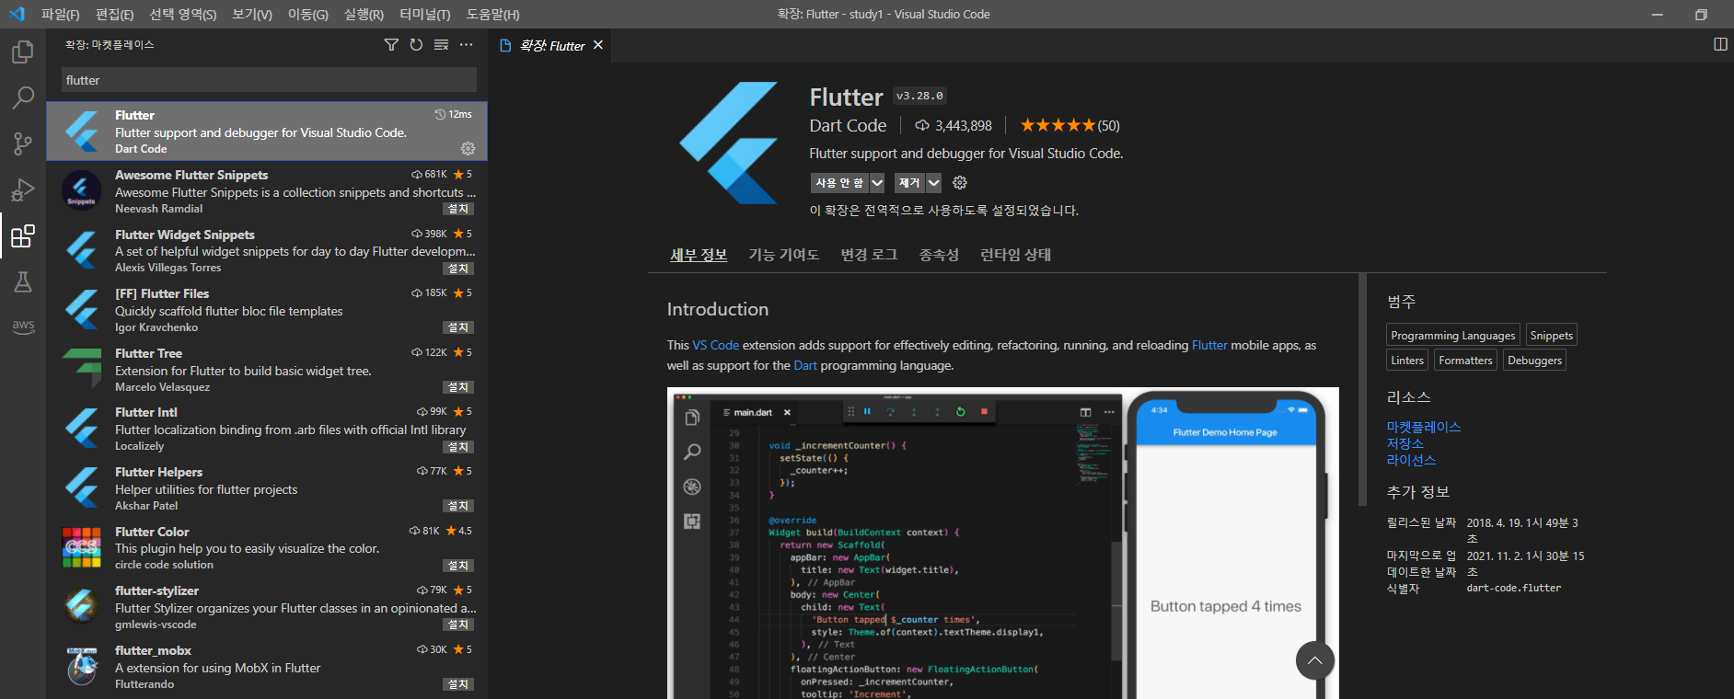The width and height of the screenshot is (1734, 699).
Task: Open the 도움말(H) menu
Action: click(x=493, y=15)
